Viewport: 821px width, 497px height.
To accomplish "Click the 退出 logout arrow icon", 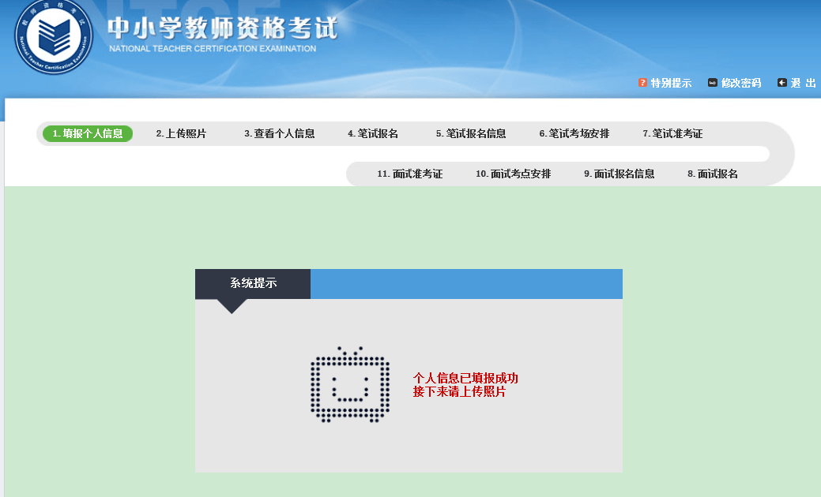I will point(781,83).
